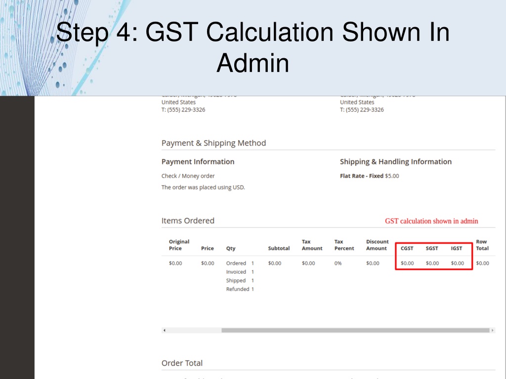
Task: Click 'The order was placed using USD.' text
Action: coord(203,187)
